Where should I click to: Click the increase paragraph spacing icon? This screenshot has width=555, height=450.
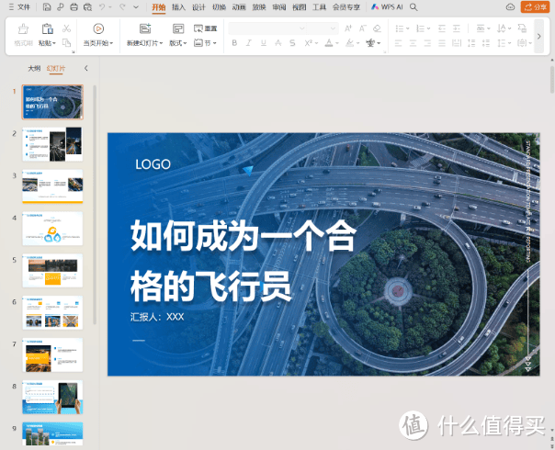(x=471, y=43)
